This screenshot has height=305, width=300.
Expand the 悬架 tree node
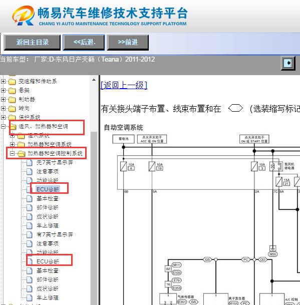coord(3,90)
